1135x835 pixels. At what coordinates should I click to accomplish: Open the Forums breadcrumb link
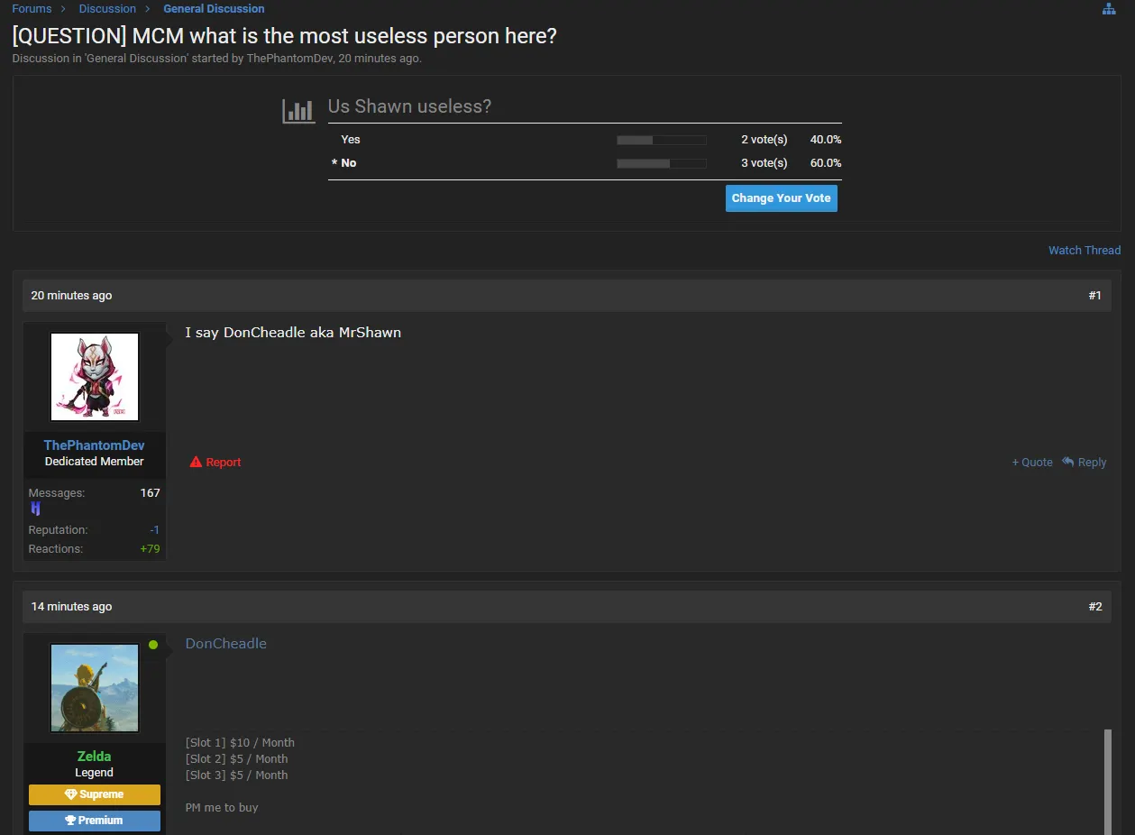(x=32, y=9)
